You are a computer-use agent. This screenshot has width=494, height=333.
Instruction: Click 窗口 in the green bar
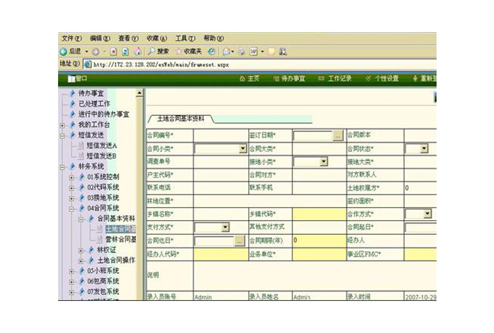(78, 79)
